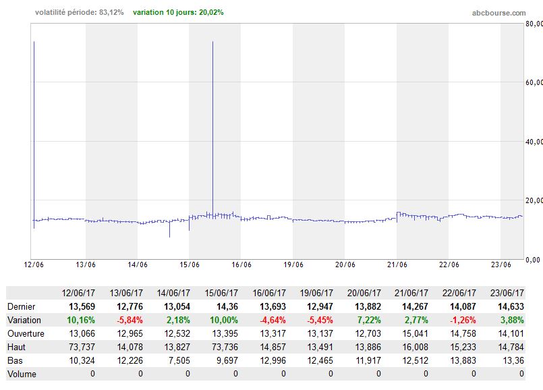The height and width of the screenshot is (390, 543).
Task: Click the Bas row label
Action: [x=15, y=360]
